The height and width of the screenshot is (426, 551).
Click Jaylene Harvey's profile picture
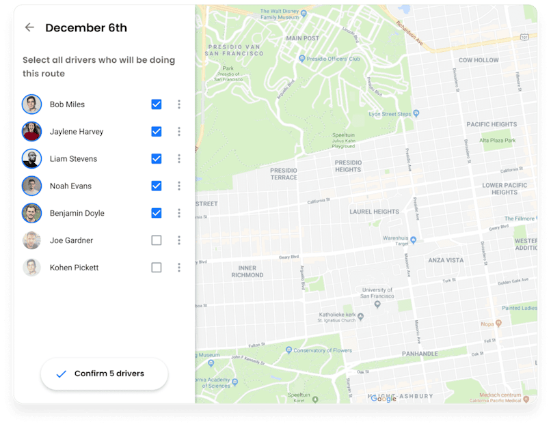[x=31, y=131]
